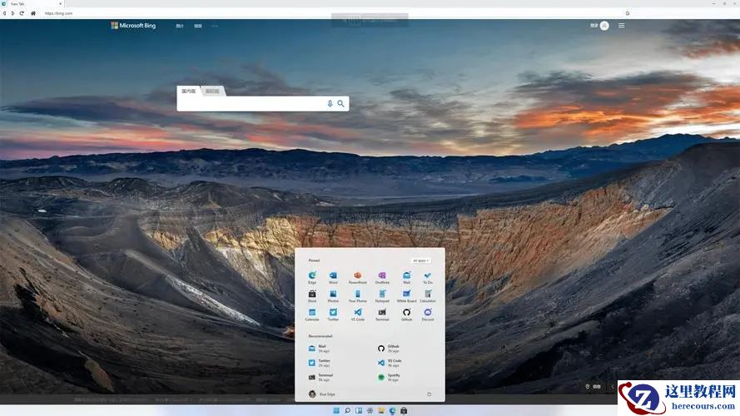This screenshot has height=416, width=740.
Task: Open recommended Spotify item
Action: 389,377
